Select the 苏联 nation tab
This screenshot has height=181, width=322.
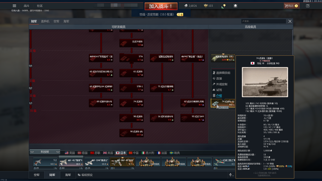pos(95,153)
